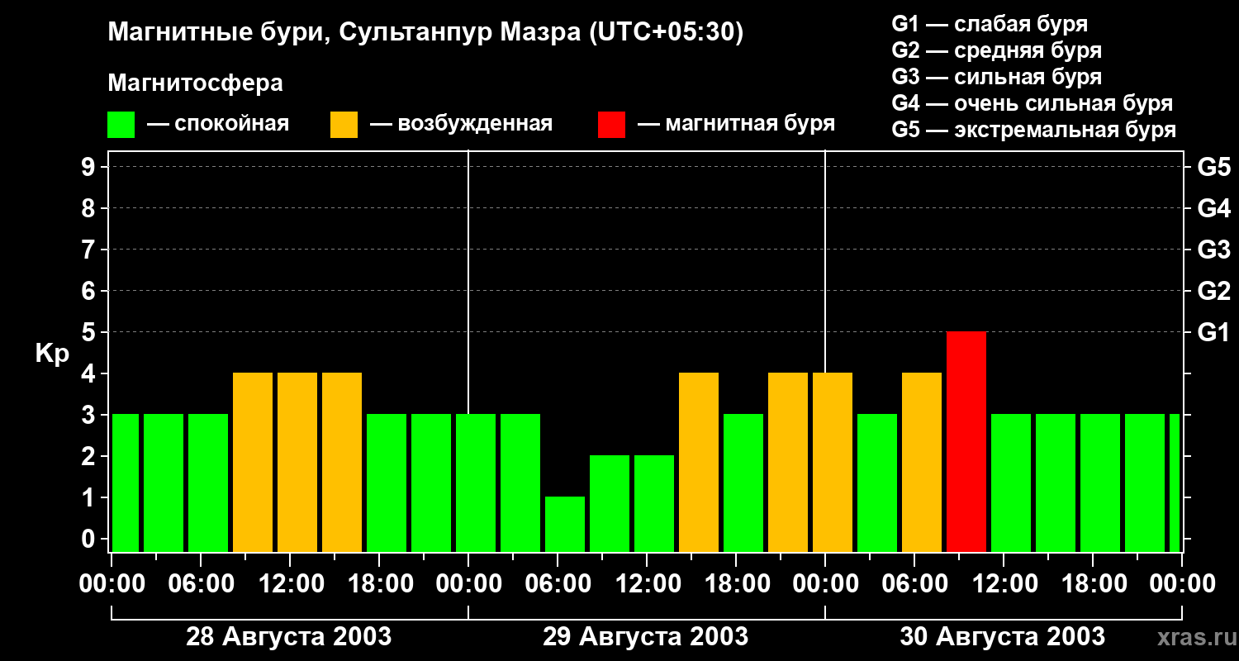Viewport: 1239px width, 661px height.
Task: Click the final 00:00 label ending 30 August
Action: pyautogui.click(x=1181, y=584)
